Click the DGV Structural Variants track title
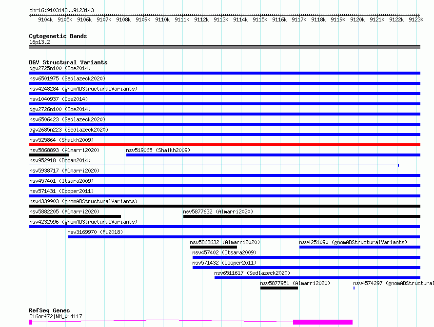 coord(68,62)
